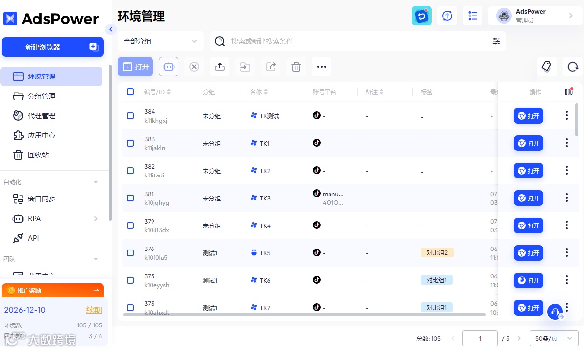The height and width of the screenshot is (350, 584).
Task: Click the share profile toolbar icon
Action: point(271,67)
